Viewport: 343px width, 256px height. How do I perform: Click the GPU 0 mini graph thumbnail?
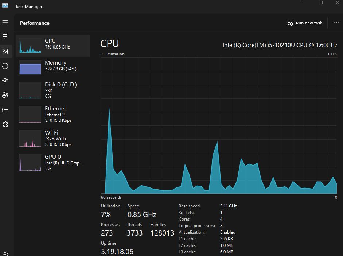click(x=30, y=163)
